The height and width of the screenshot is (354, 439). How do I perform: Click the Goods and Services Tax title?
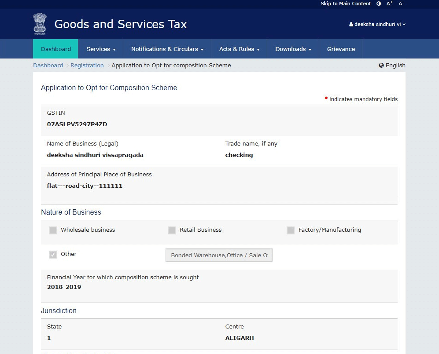pyautogui.click(x=121, y=24)
